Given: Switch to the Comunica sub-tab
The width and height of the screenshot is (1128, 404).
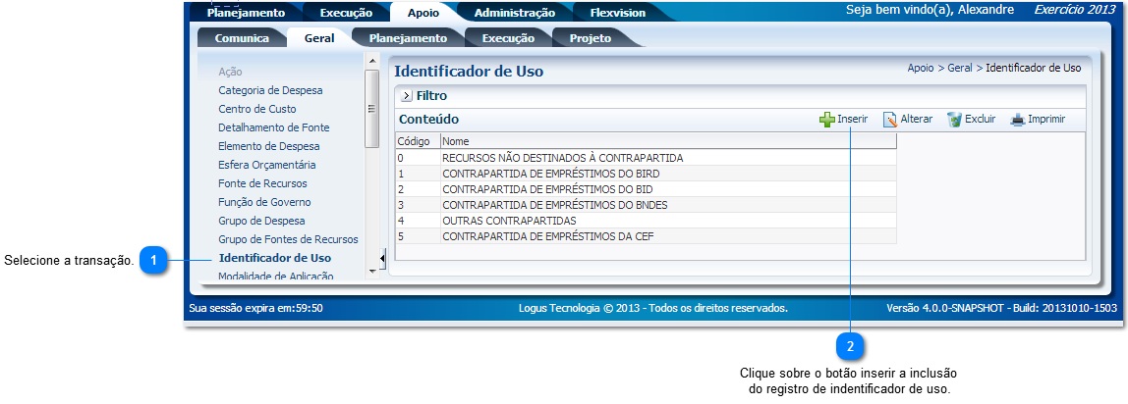Looking at the screenshot, I should (x=242, y=38).
